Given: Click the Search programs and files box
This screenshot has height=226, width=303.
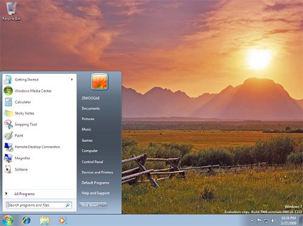Looking at the screenshot, I should (39, 205).
